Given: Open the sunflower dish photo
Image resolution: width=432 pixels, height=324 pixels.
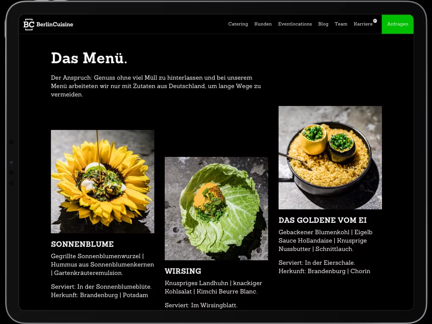Looking at the screenshot, I should click(x=102, y=182).
